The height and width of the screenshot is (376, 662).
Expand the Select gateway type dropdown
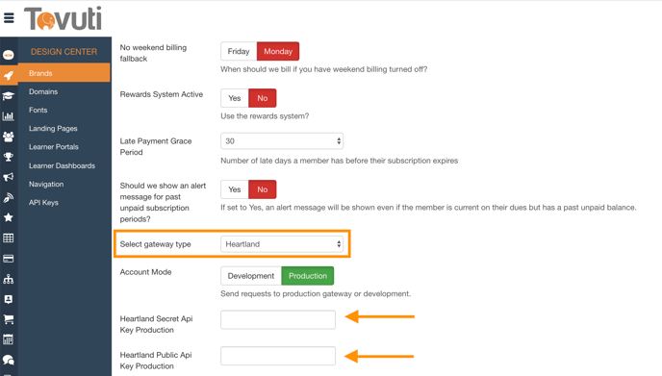click(282, 244)
